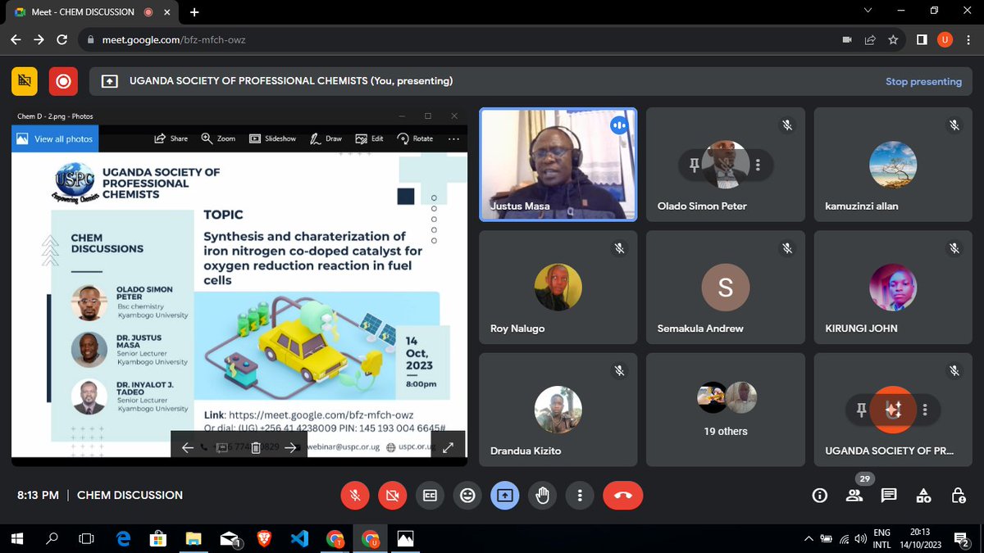Click the presenting screen icon beside the society name
The image size is (984, 553).
(x=109, y=81)
